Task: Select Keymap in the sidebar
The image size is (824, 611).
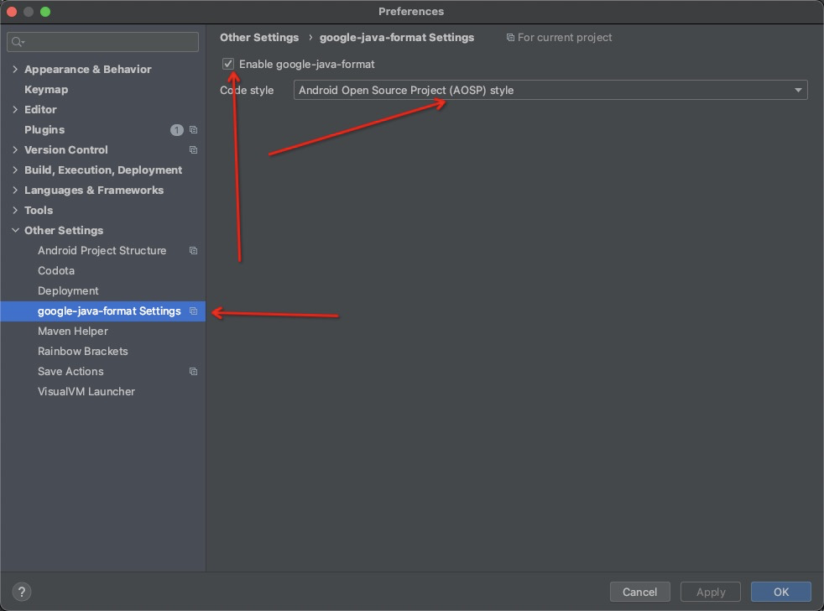Action: click(46, 90)
